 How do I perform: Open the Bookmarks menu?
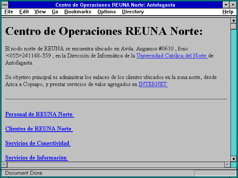pos(78,12)
